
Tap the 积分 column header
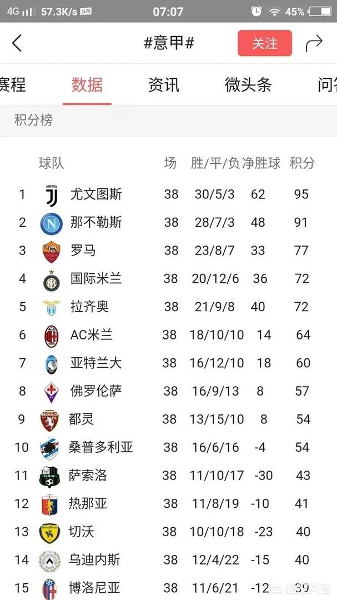click(302, 163)
